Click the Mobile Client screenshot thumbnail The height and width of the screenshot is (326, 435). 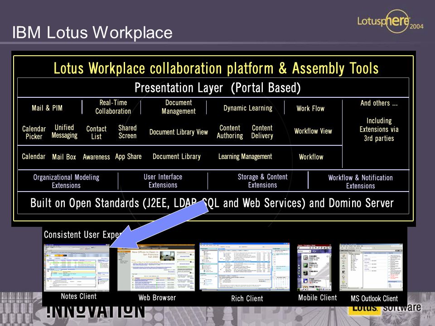[314, 268]
